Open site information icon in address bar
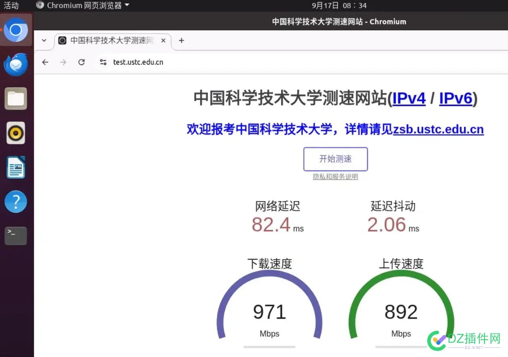This screenshot has width=508, height=357. coord(103,62)
